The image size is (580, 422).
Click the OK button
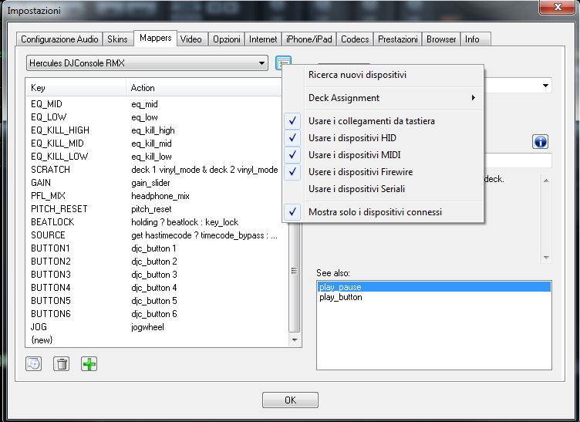pos(290,400)
